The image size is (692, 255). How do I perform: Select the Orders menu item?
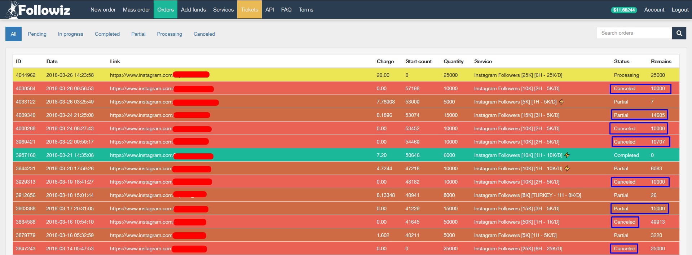tap(166, 10)
